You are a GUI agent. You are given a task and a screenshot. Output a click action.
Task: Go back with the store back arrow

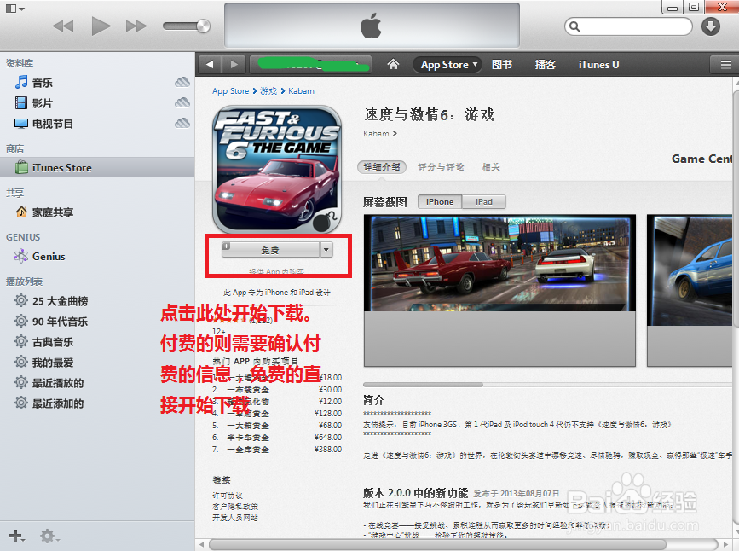(211, 64)
